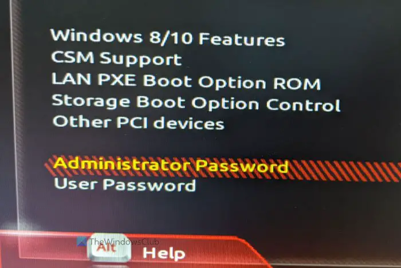Set the Administrator Password
The width and height of the screenshot is (401, 268).
click(x=171, y=165)
